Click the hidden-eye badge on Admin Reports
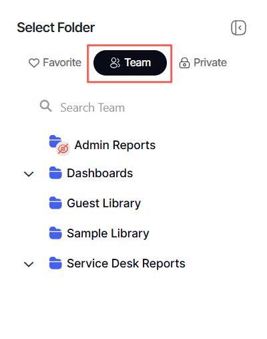Image resolution: width=267 pixels, height=339 pixels. pos(63,148)
